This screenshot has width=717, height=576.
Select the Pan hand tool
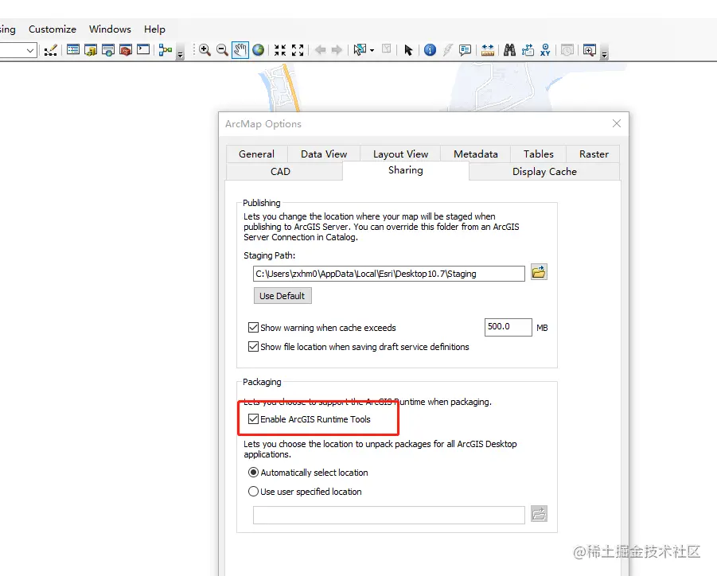click(240, 50)
